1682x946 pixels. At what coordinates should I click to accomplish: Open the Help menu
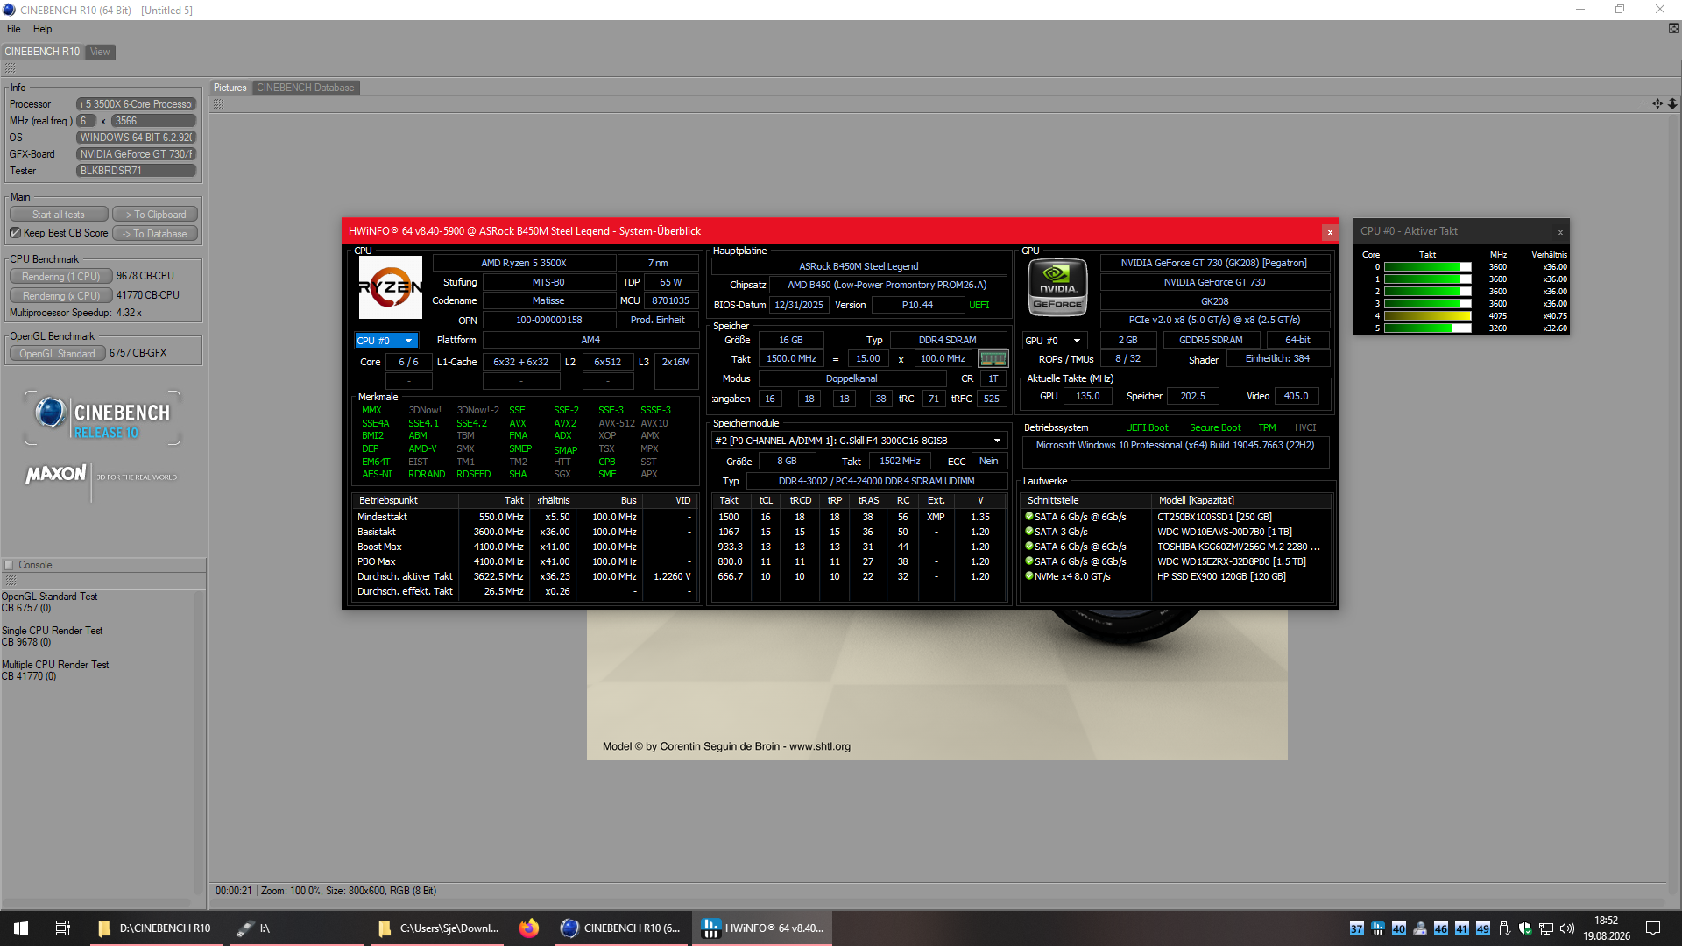42,29
